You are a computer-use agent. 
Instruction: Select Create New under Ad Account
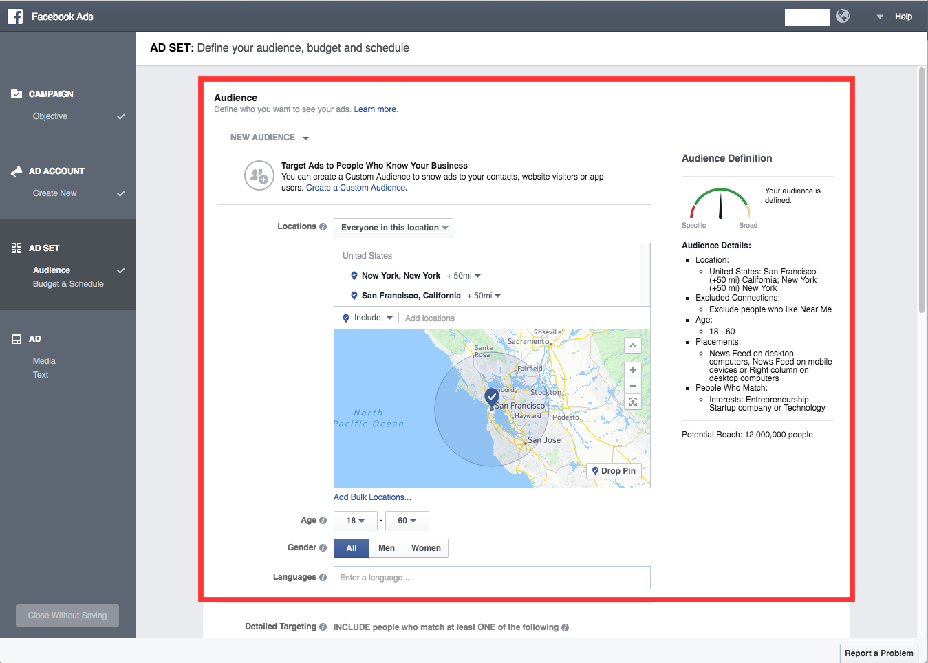[55, 193]
